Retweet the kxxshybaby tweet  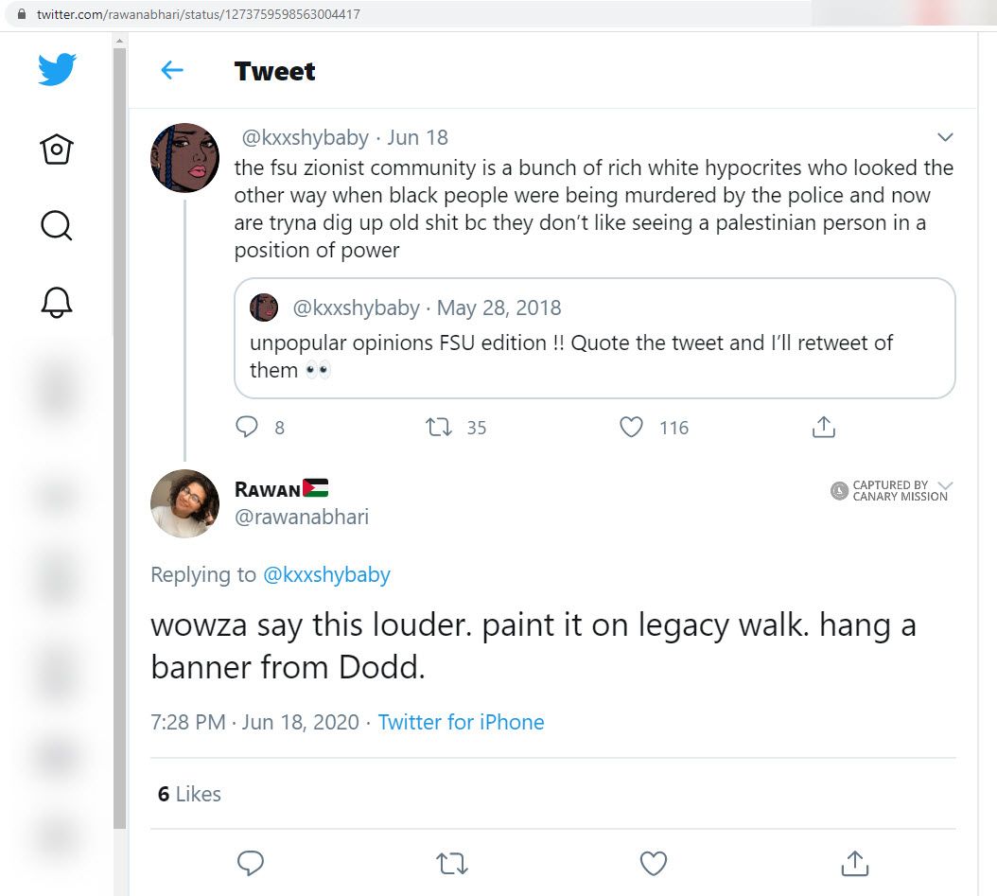click(x=439, y=427)
